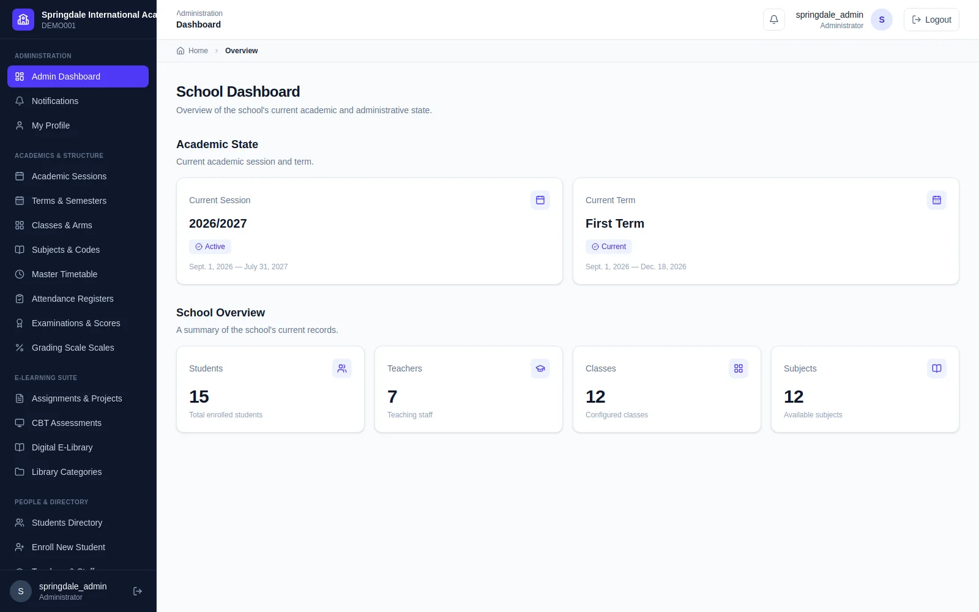Viewport: 979px width, 612px height.
Task: Open Assignments & Projects
Action: (x=78, y=398)
